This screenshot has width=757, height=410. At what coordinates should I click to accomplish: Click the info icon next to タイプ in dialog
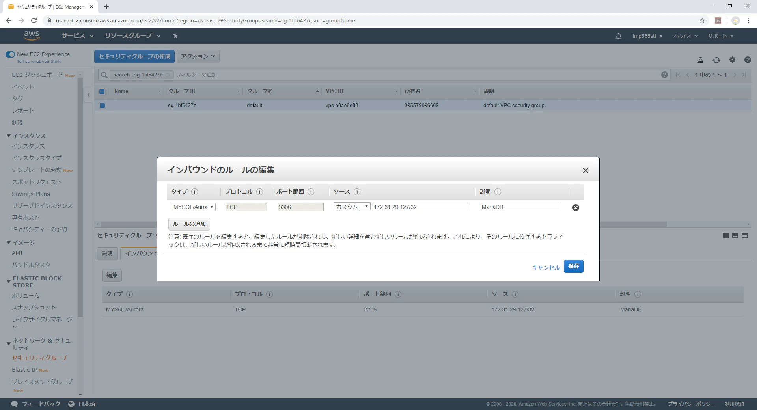point(195,192)
